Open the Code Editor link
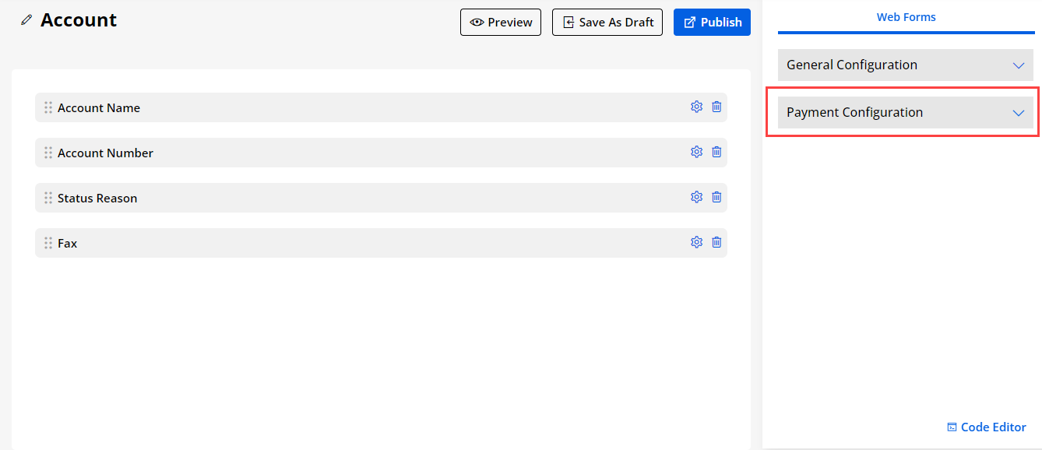The height and width of the screenshot is (450, 1042). (986, 427)
